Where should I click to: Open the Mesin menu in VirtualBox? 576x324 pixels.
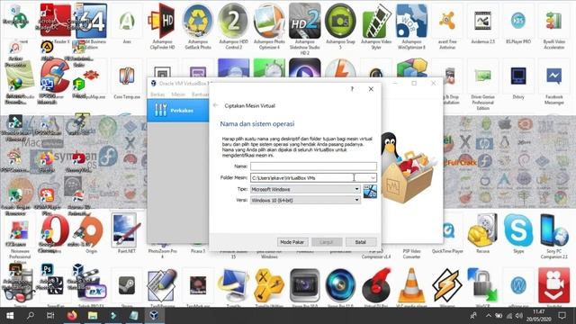(178, 94)
